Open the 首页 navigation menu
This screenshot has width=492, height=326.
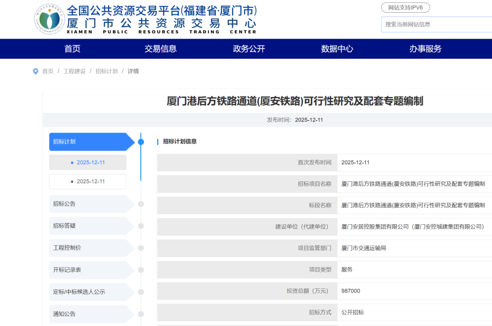coord(73,49)
